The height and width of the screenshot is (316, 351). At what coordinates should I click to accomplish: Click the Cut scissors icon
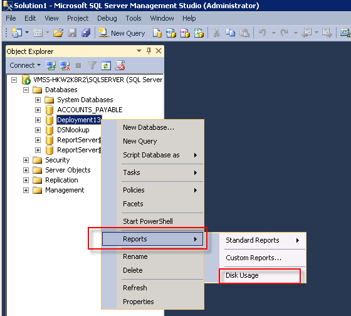click(216, 33)
